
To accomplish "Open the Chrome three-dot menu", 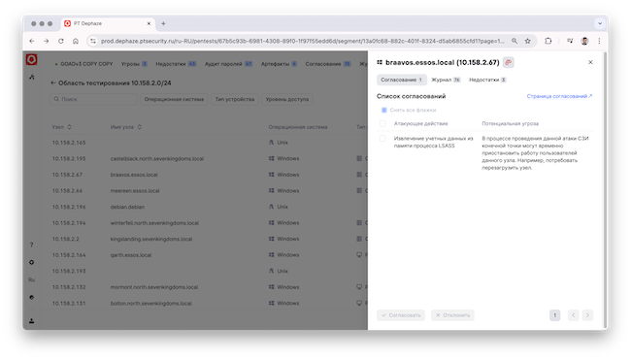I will pyautogui.click(x=599, y=41).
